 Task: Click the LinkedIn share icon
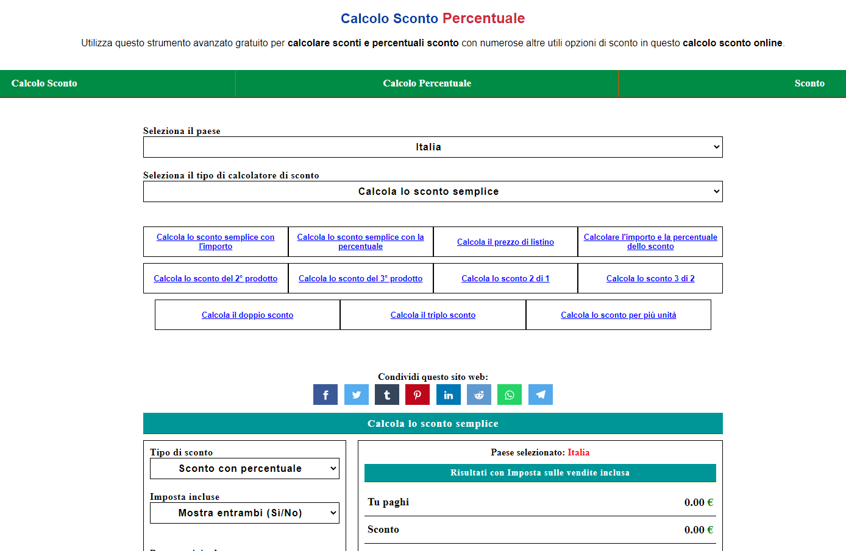pyautogui.click(x=449, y=395)
